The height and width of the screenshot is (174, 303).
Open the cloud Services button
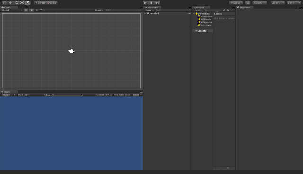coord(248,3)
